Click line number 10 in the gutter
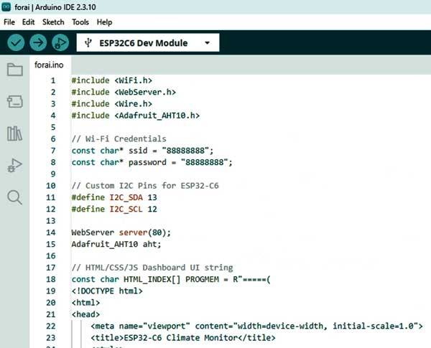Image resolution: width=431 pixels, height=348 pixels. click(x=51, y=186)
